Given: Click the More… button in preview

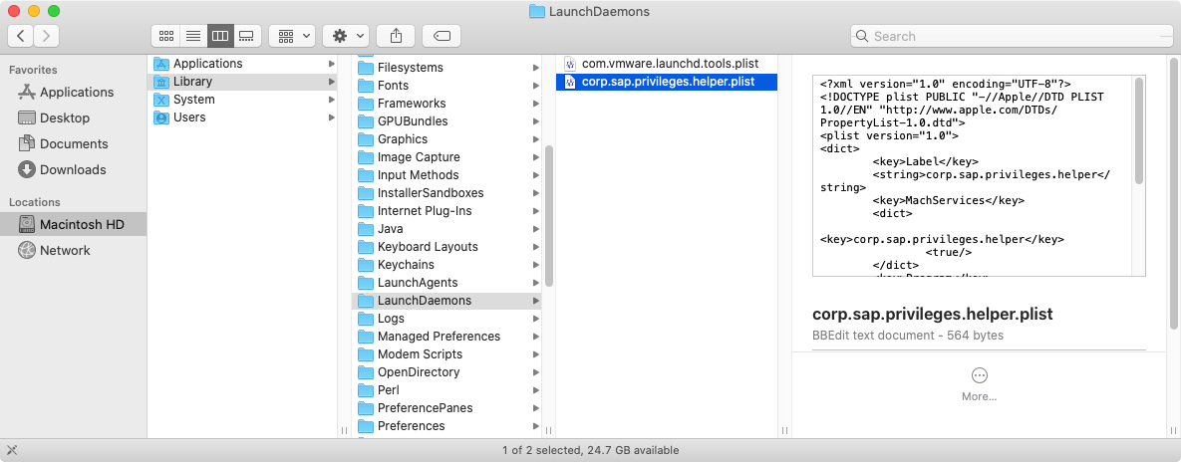Looking at the screenshot, I should click(979, 382).
